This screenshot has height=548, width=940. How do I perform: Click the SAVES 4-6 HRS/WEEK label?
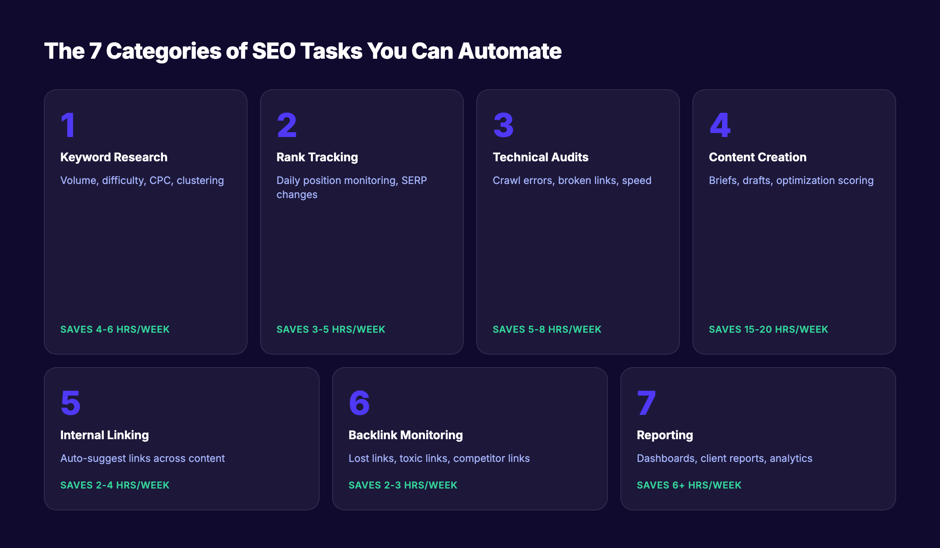pyautogui.click(x=114, y=329)
